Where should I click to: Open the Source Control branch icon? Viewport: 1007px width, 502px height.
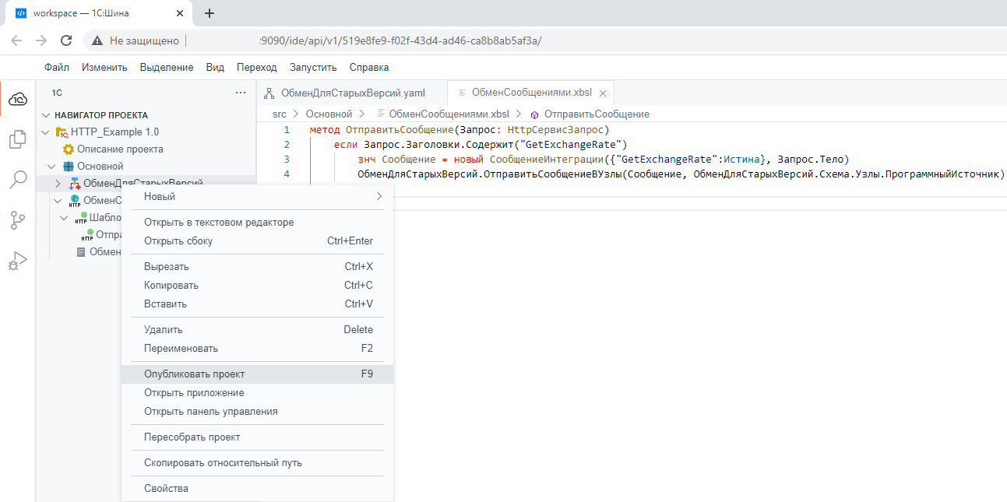tap(17, 220)
